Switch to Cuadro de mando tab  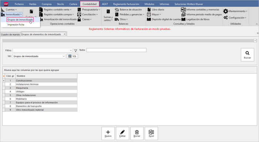(x=10, y=34)
